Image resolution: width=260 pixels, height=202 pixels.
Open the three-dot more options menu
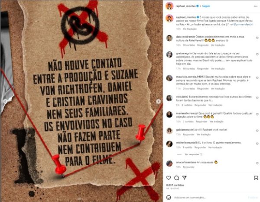pos(256,6)
